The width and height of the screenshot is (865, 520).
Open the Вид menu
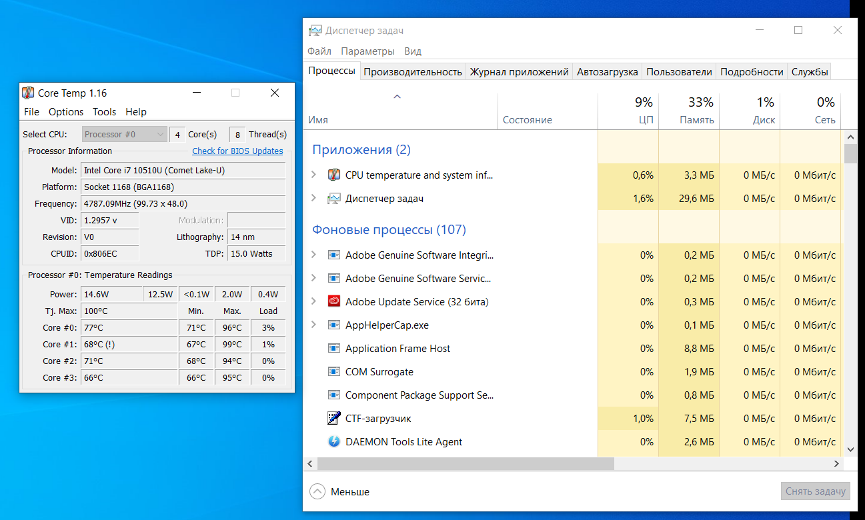tap(413, 51)
